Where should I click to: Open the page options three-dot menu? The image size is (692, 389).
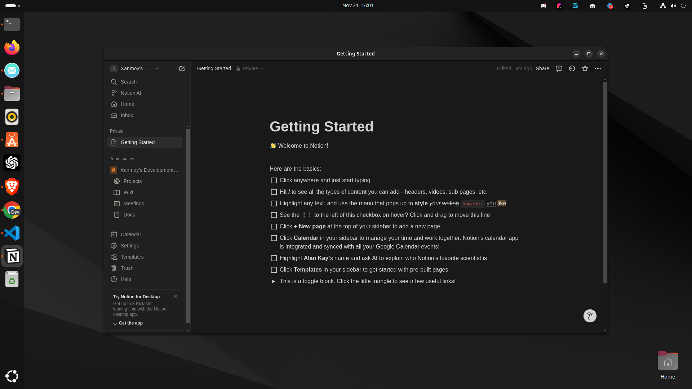pos(598,68)
